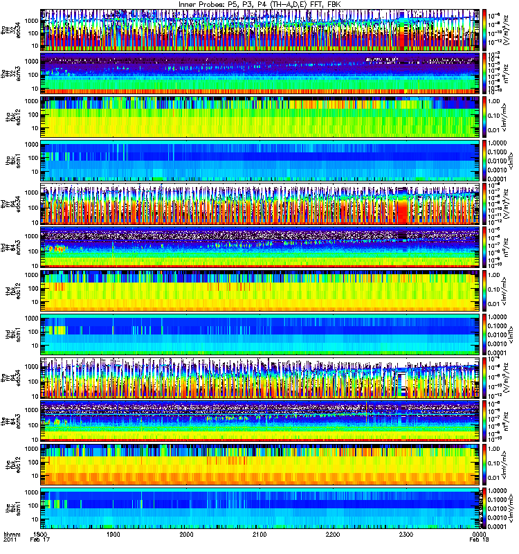Select the 2200 time axis label
This screenshot has width=519, height=554.
click(333, 535)
